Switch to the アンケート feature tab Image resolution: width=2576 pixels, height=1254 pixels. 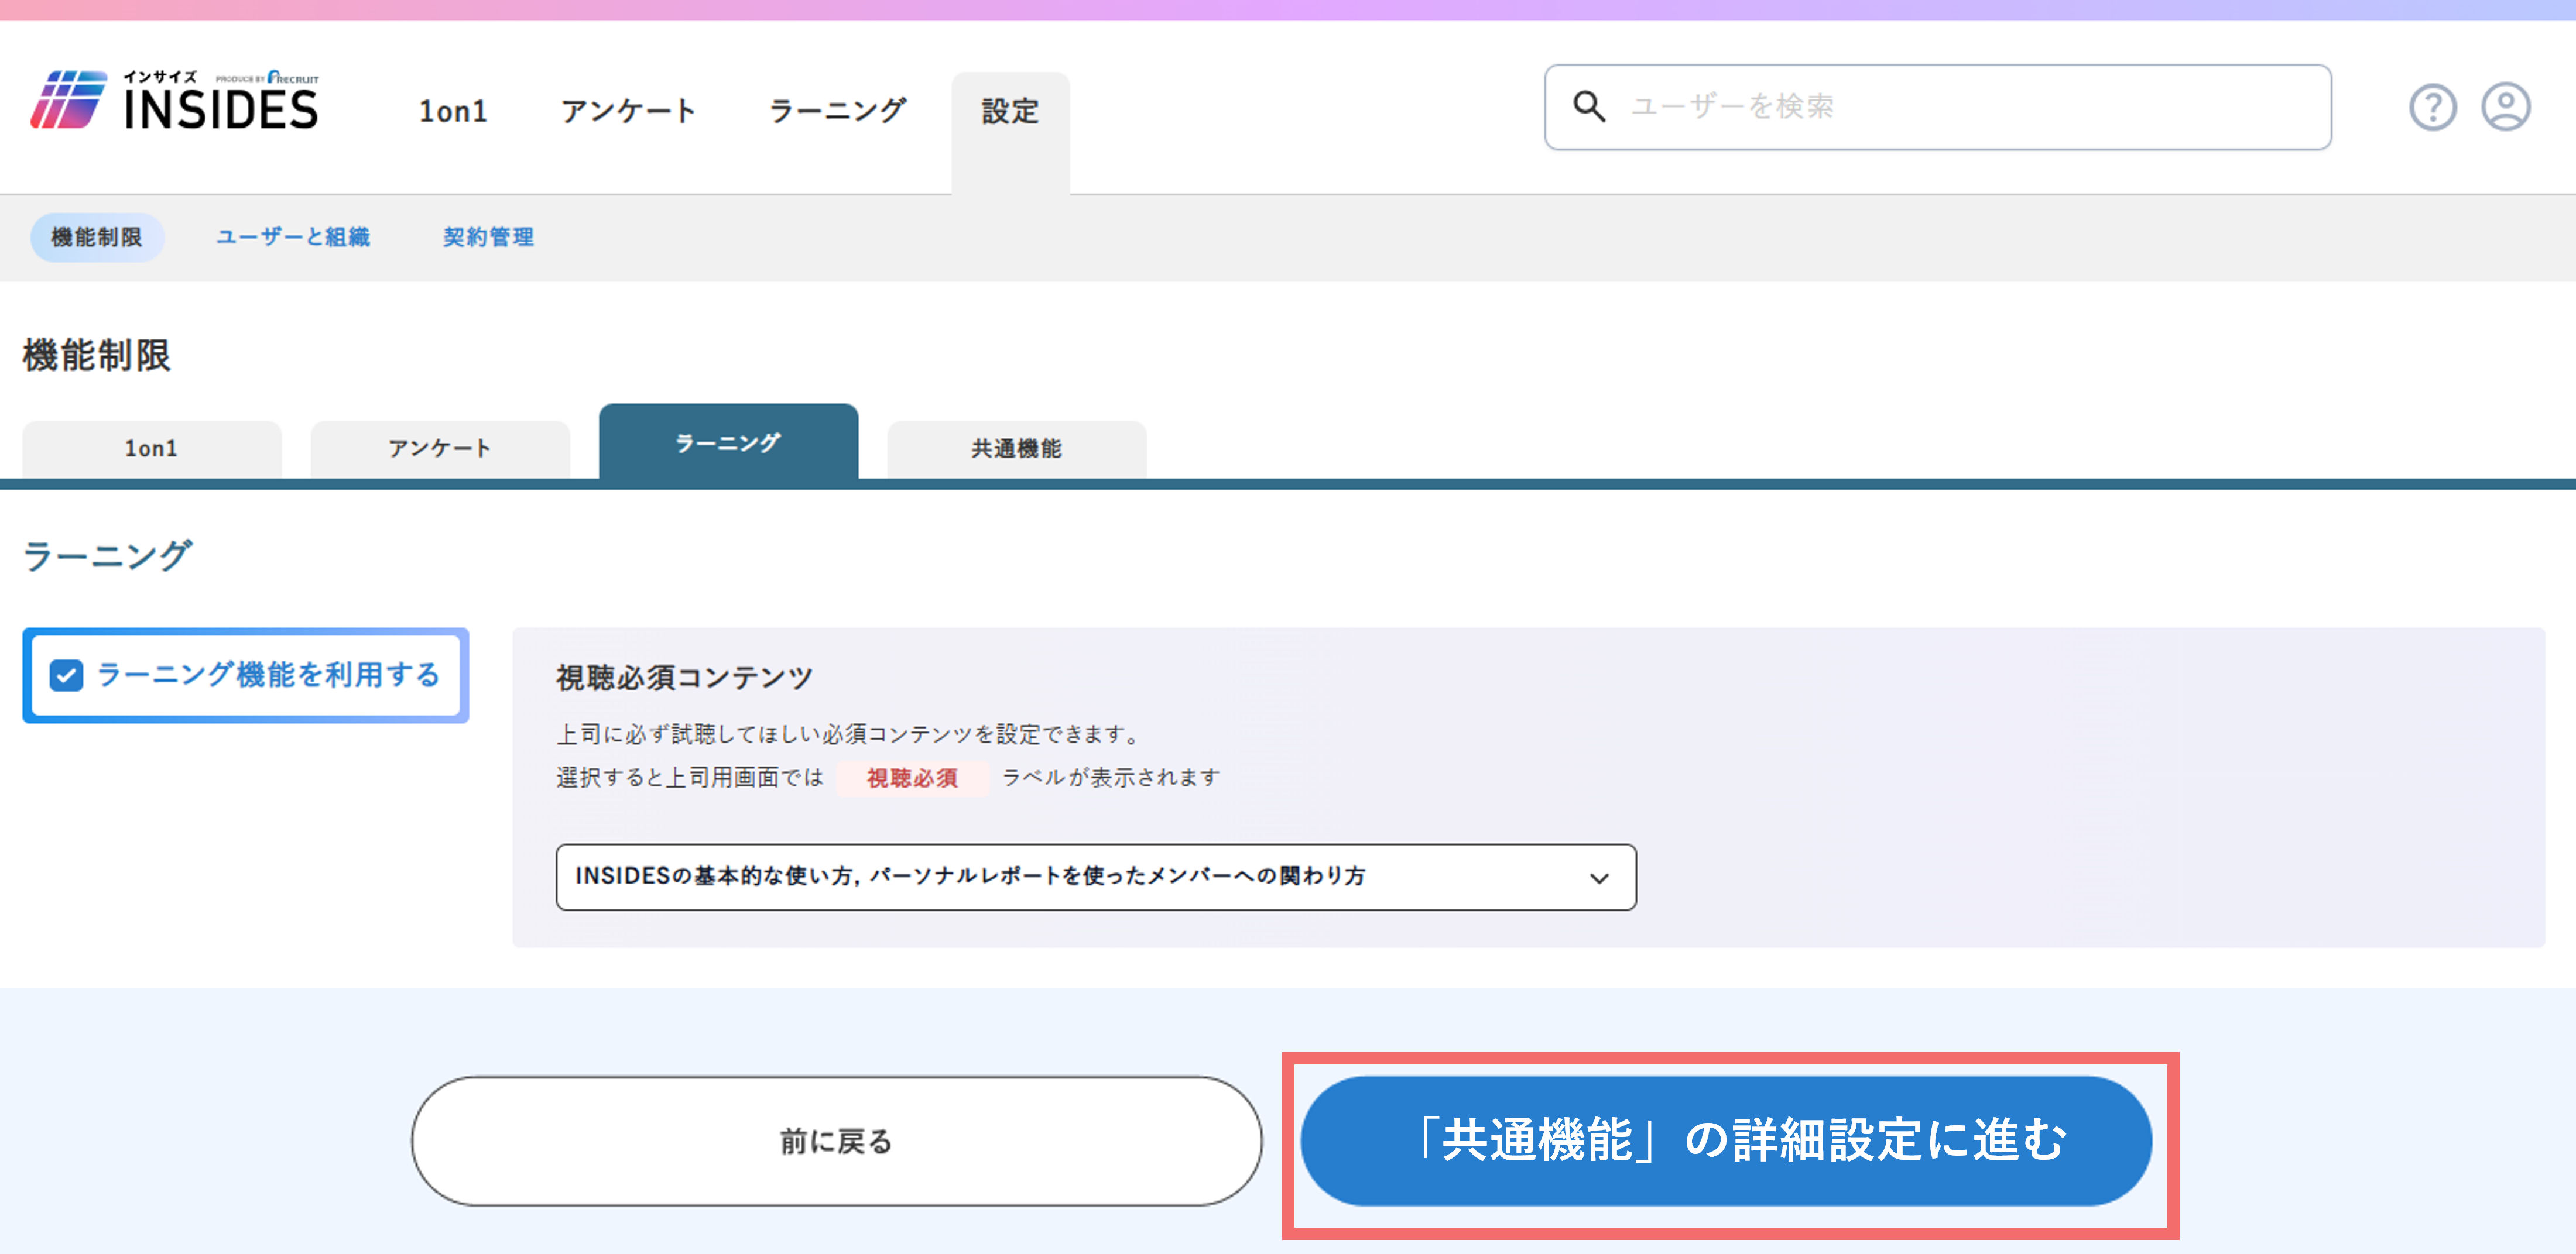pos(440,449)
